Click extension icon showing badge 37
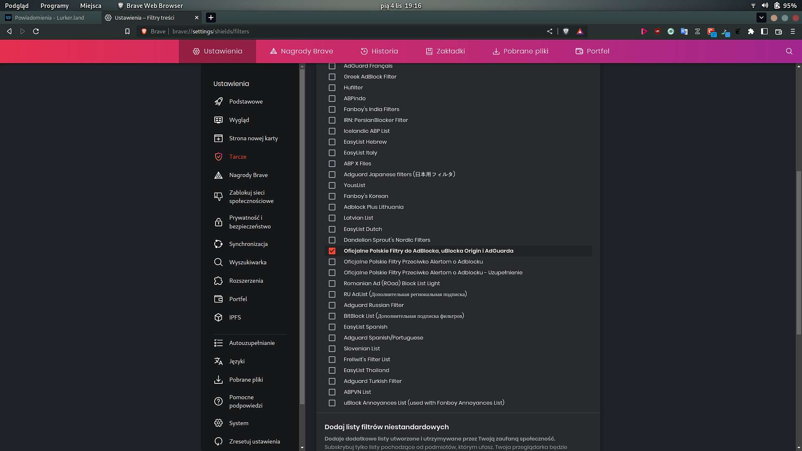 (x=711, y=32)
